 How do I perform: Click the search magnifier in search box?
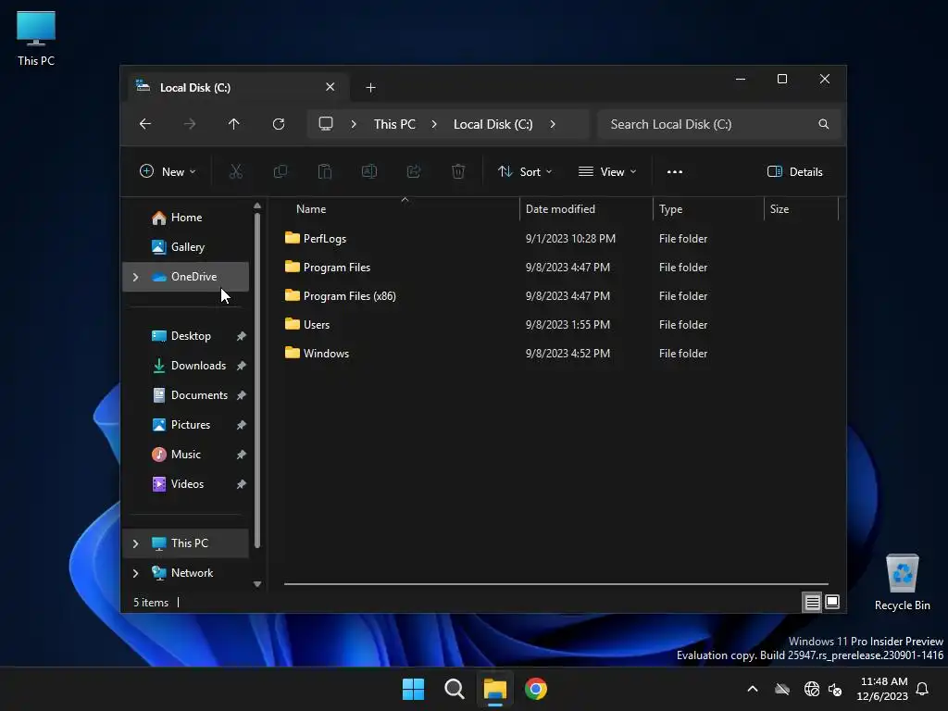point(823,124)
